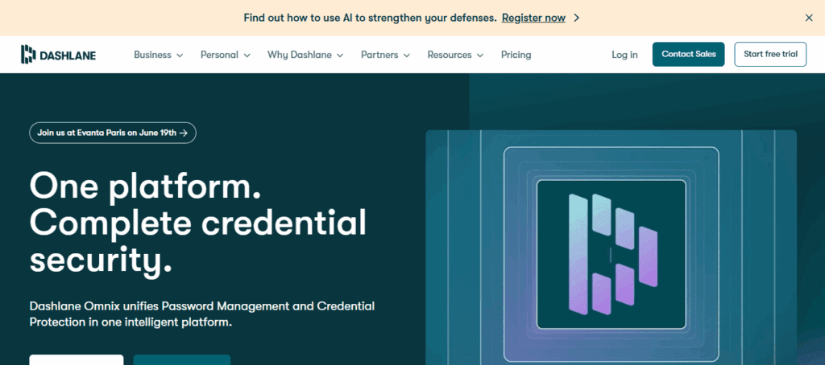The width and height of the screenshot is (825, 365).
Task: Expand the Resources menu chevron
Action: (x=480, y=55)
